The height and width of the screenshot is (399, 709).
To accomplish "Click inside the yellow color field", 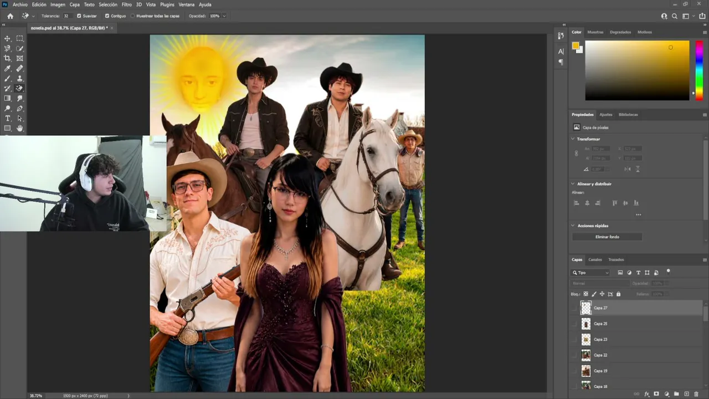I will tap(637, 70).
